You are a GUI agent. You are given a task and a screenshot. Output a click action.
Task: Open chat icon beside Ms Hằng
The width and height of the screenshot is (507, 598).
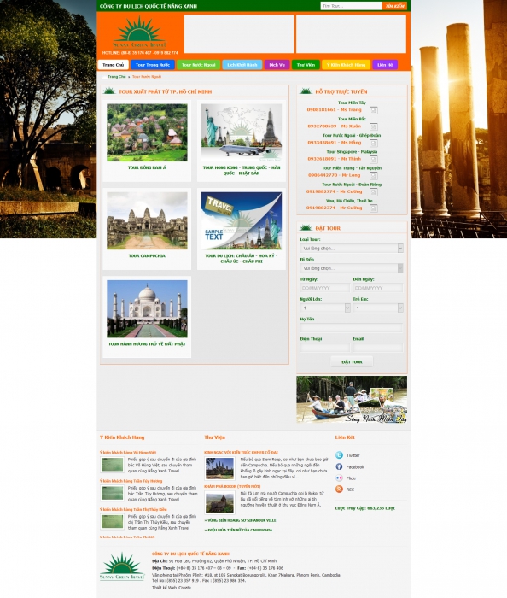[374, 143]
